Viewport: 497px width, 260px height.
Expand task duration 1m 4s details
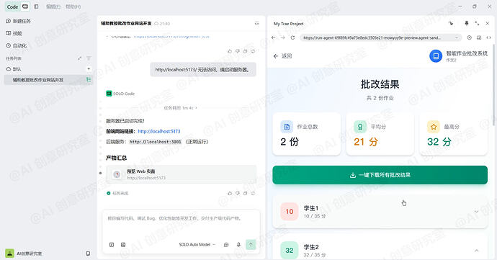[x=180, y=108]
